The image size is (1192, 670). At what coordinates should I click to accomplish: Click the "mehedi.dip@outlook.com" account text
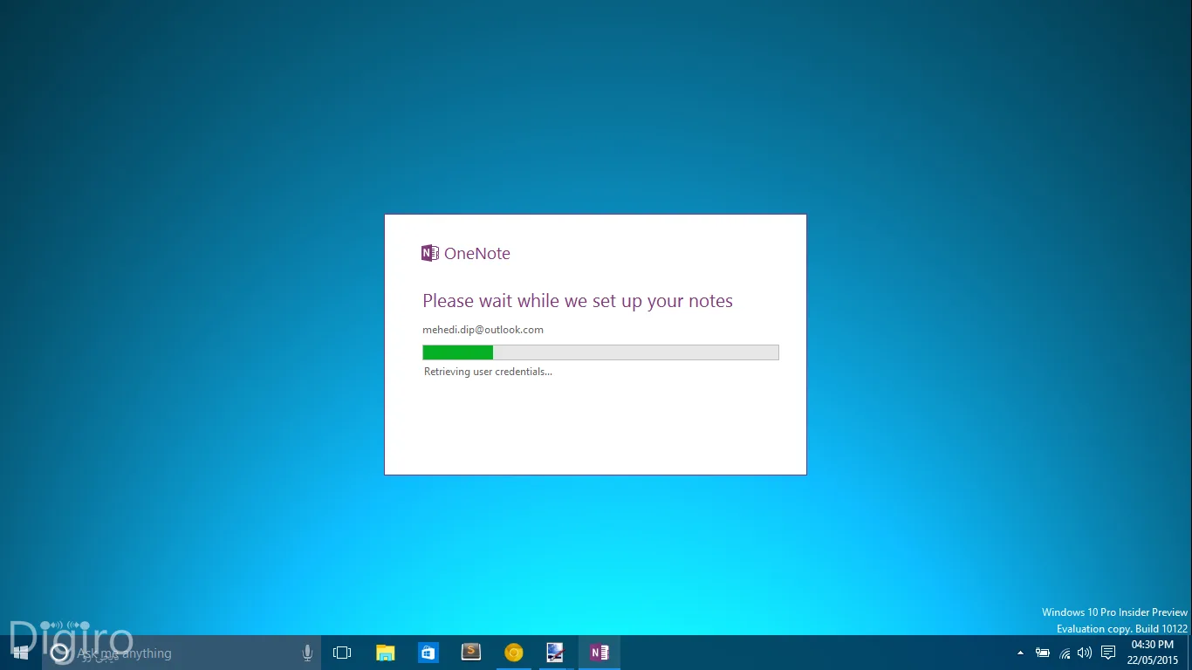(483, 330)
